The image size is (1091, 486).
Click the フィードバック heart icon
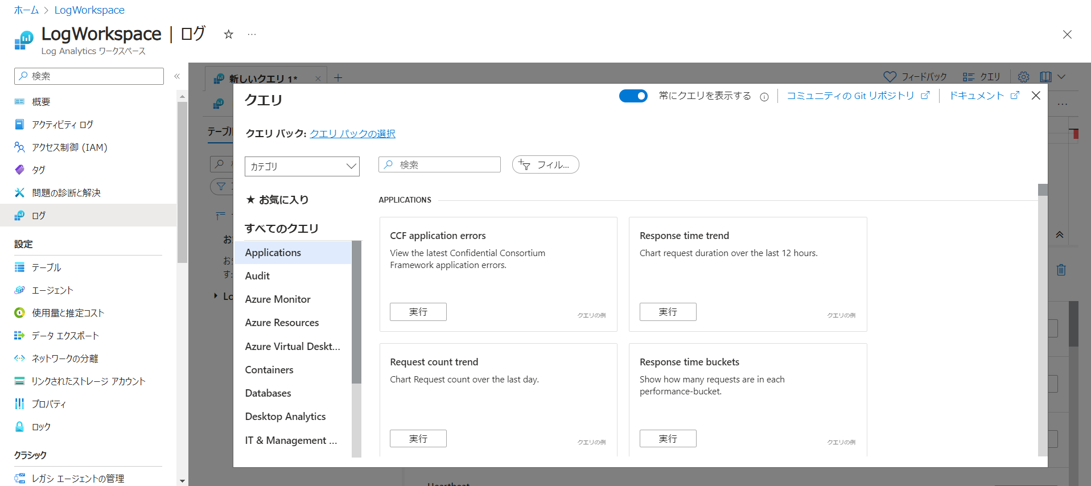890,76
